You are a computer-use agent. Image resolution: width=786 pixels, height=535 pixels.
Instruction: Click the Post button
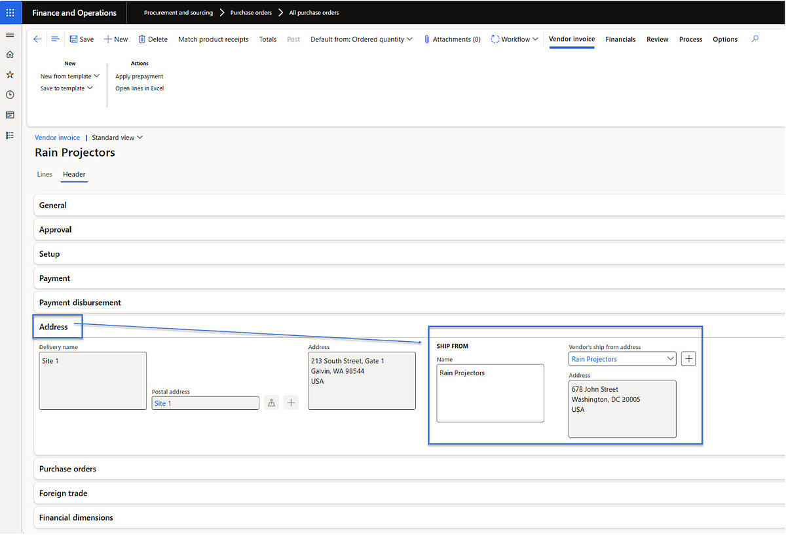293,39
